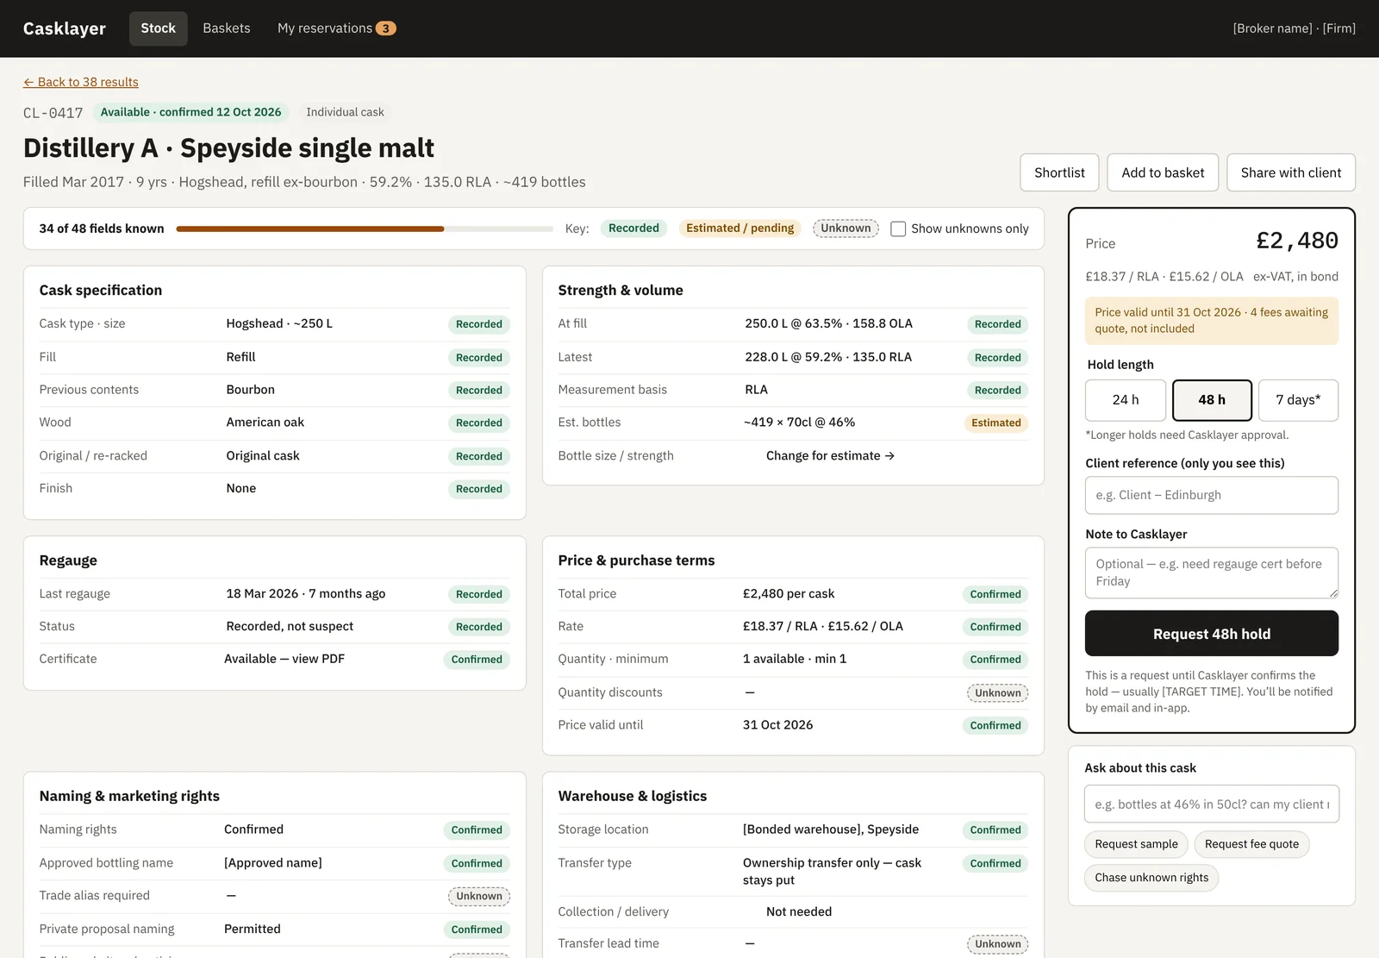Open the certificate view PDF link
The image size is (1379, 958).
pyautogui.click(x=284, y=659)
